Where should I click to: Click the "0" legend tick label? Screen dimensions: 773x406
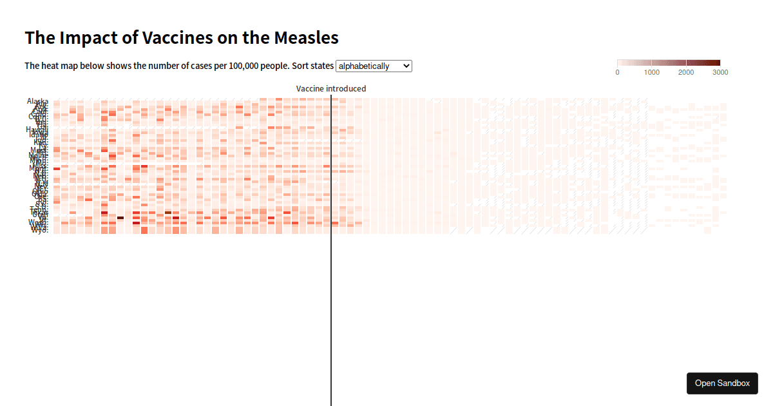(616, 72)
